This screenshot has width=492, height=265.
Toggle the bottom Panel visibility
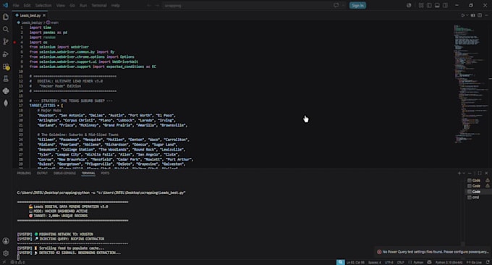437,5
